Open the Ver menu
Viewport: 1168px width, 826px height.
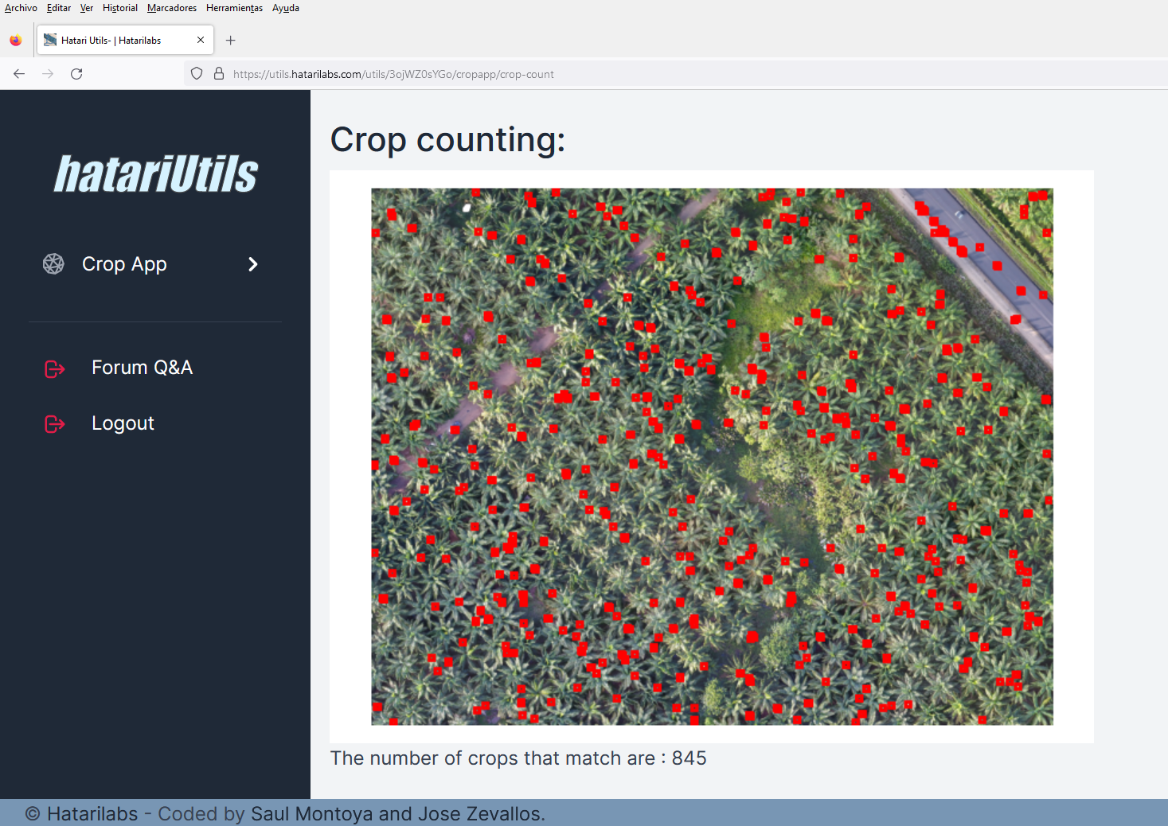click(87, 8)
